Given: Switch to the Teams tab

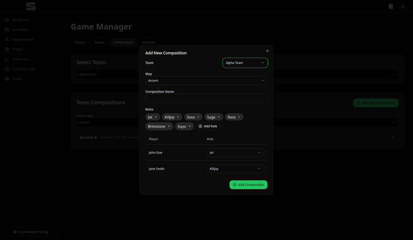Looking at the screenshot, I should tap(99, 43).
